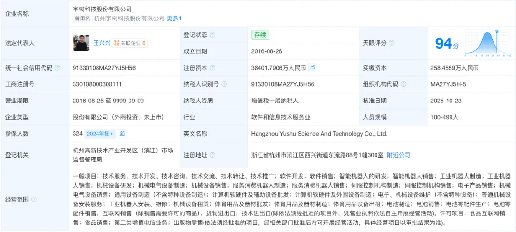
Task: Open legal representative 王兴兴 profile link
Action: tap(101, 43)
